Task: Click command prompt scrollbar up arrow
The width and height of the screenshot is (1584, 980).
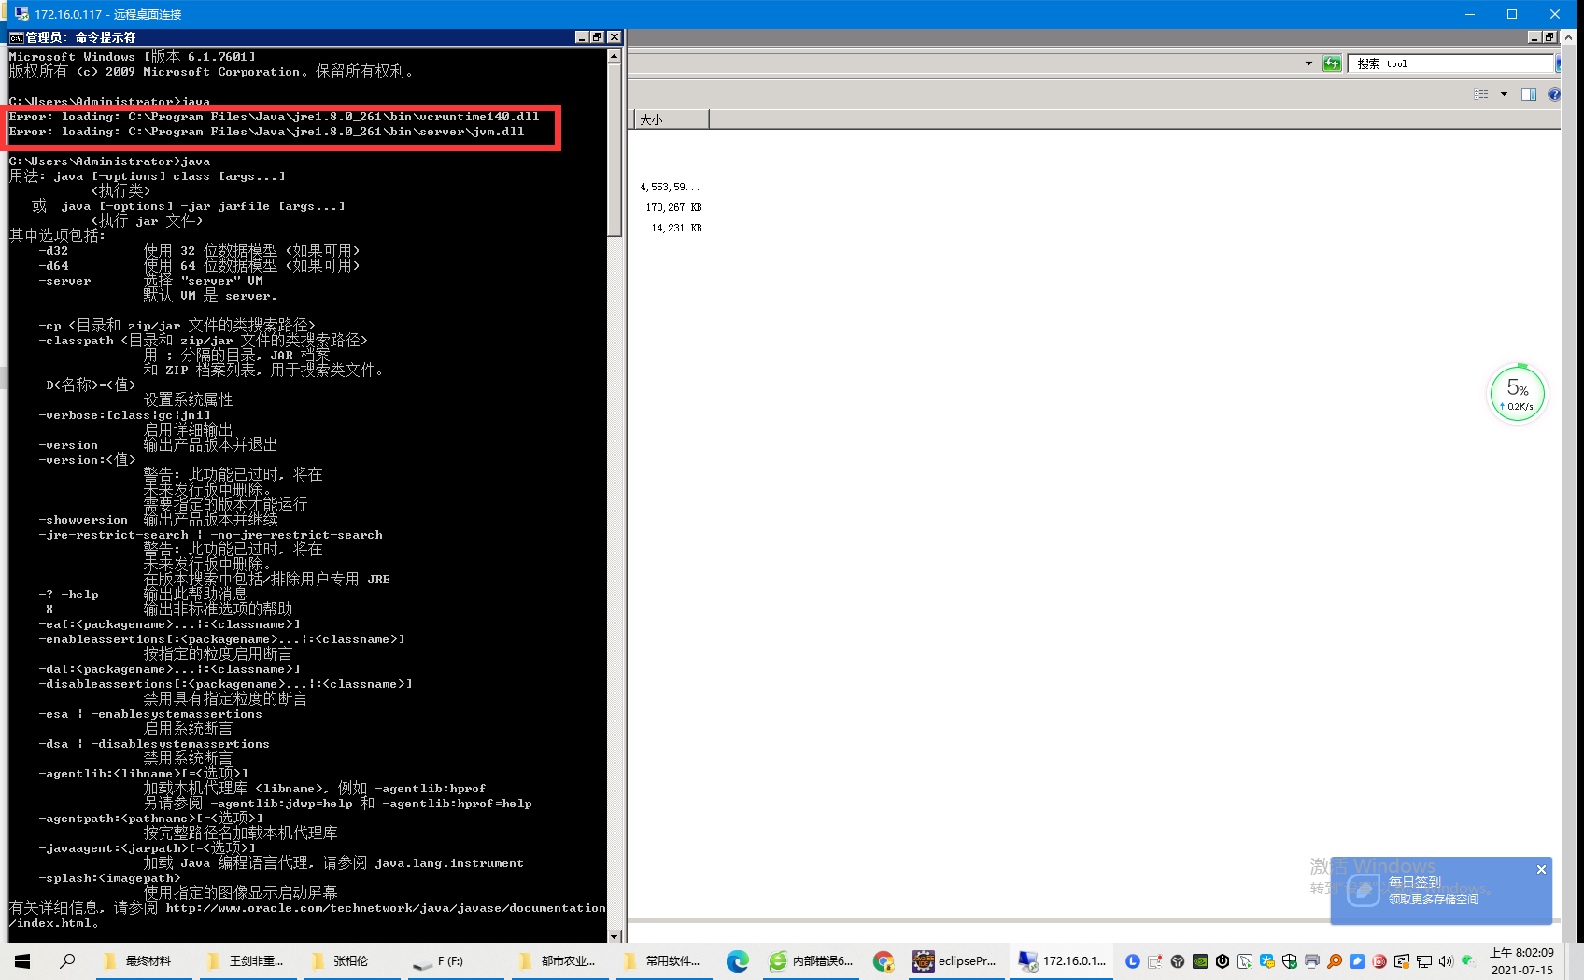Action: coord(614,56)
